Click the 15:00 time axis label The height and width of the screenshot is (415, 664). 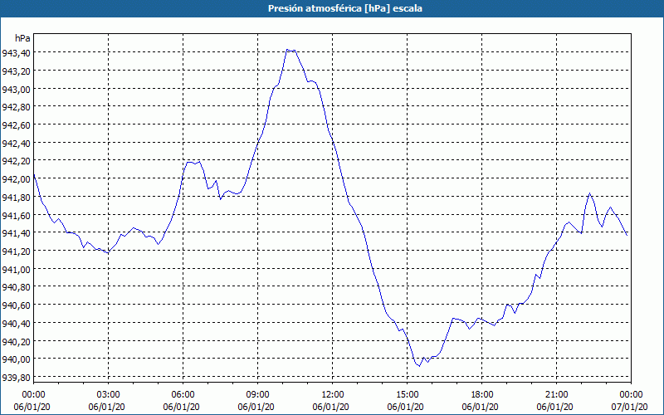click(407, 395)
